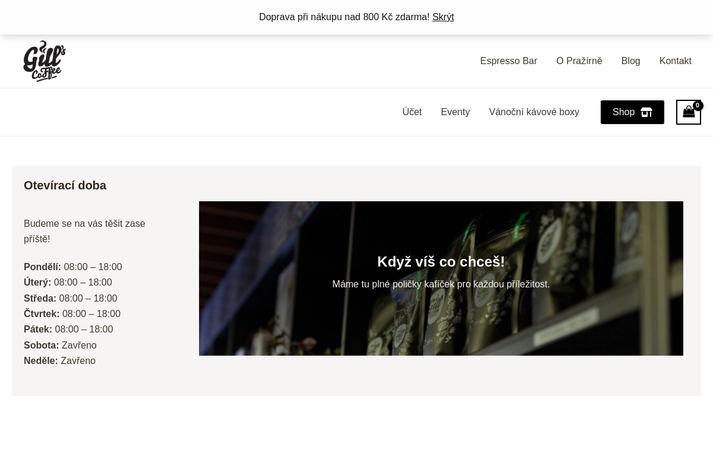Image resolution: width=713 pixels, height=475 pixels.
Task: Click the store icon in Shop button
Action: pos(646,112)
